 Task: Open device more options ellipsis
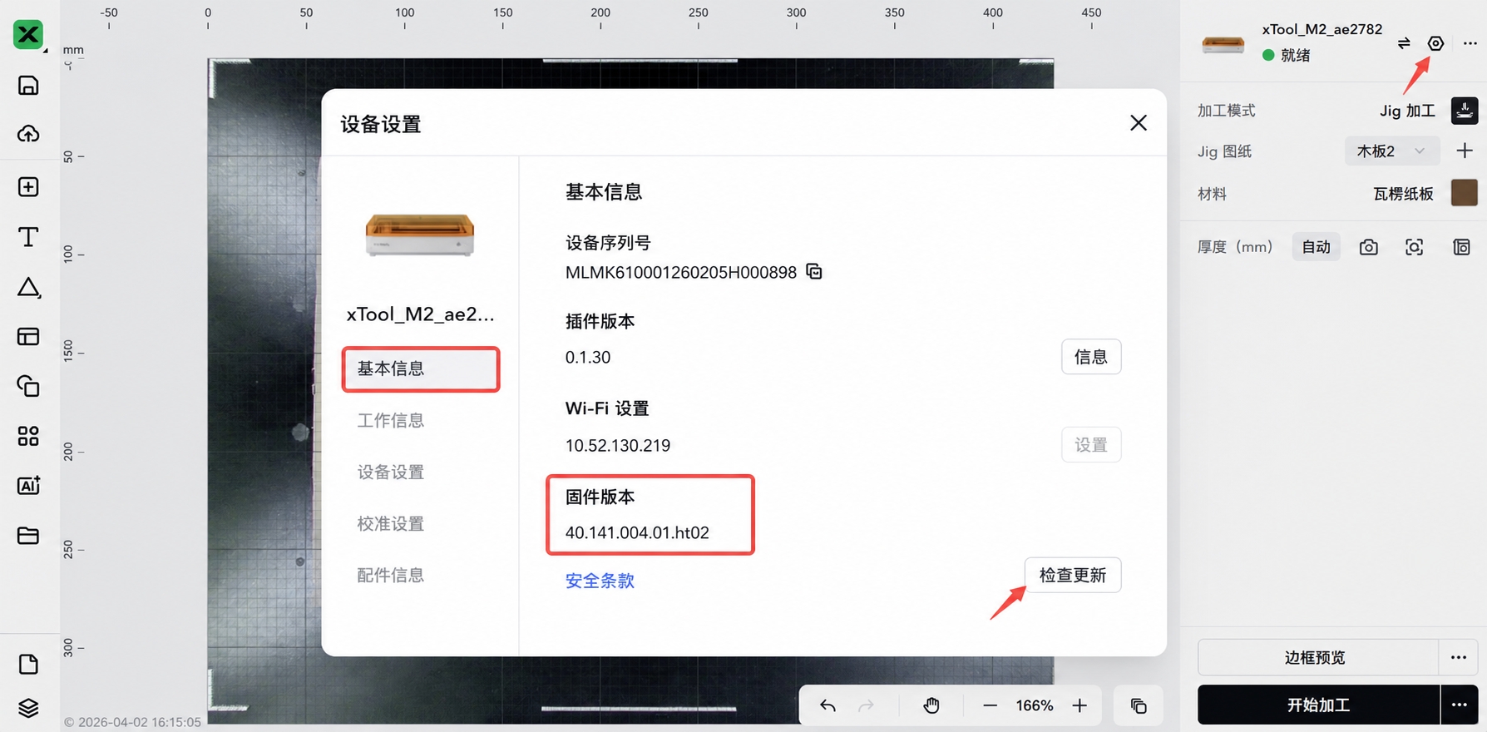point(1470,43)
